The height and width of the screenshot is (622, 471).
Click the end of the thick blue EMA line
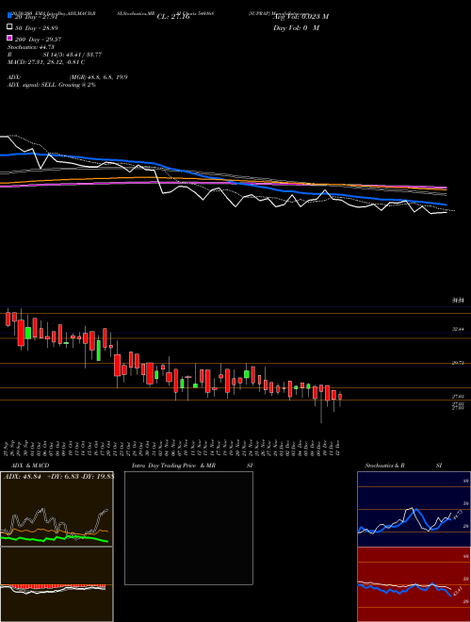(446, 205)
